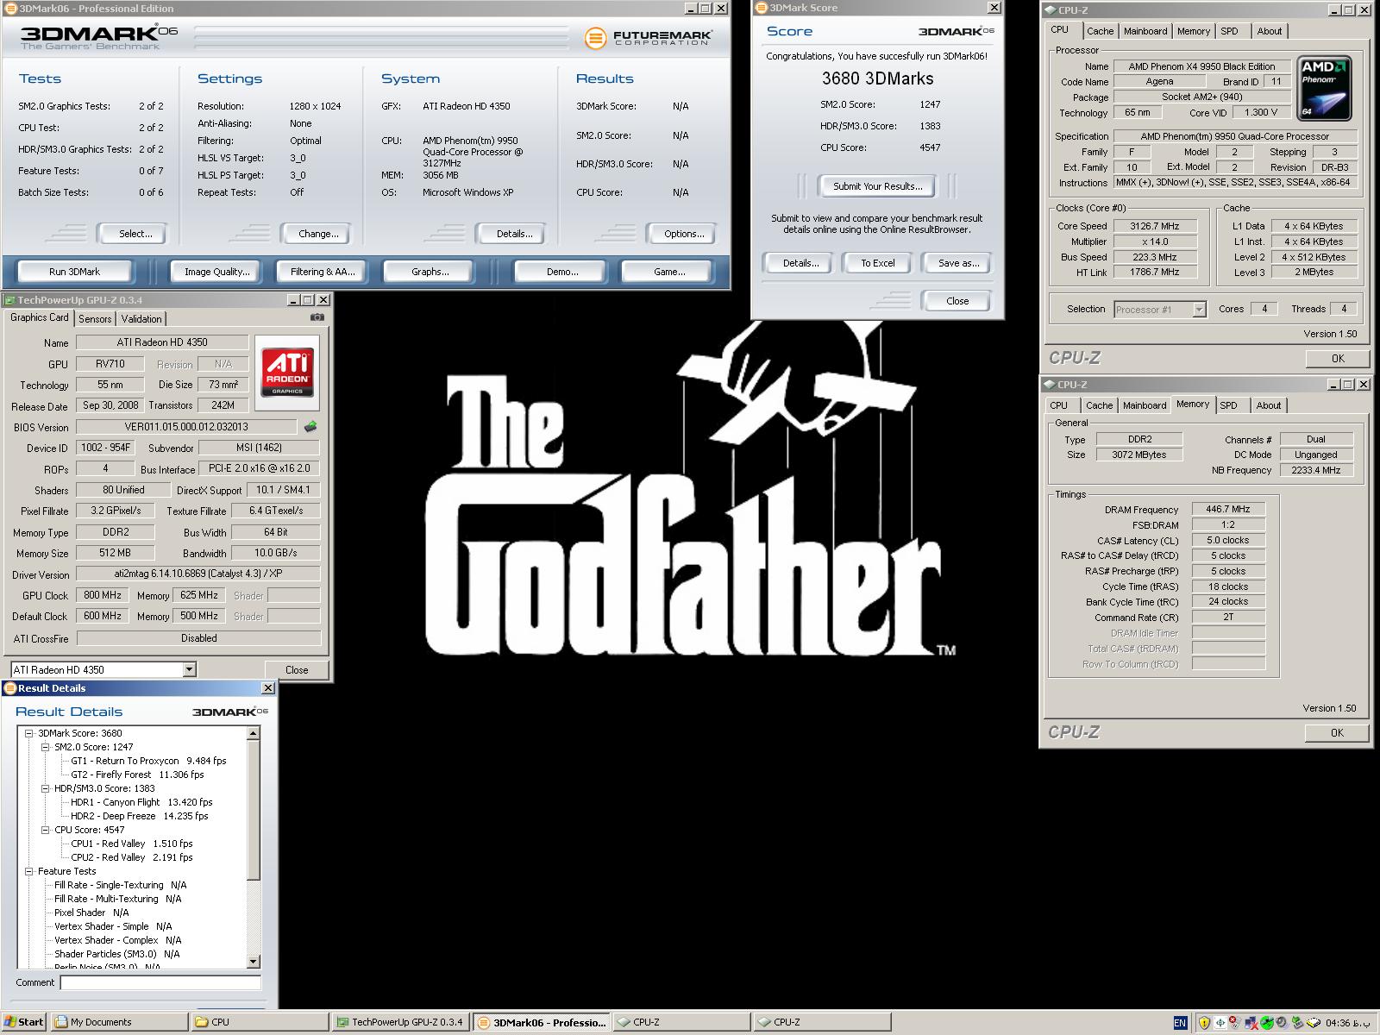Switch to Cache tab in upper CPU-Z
The image size is (1380, 1035).
(1100, 31)
